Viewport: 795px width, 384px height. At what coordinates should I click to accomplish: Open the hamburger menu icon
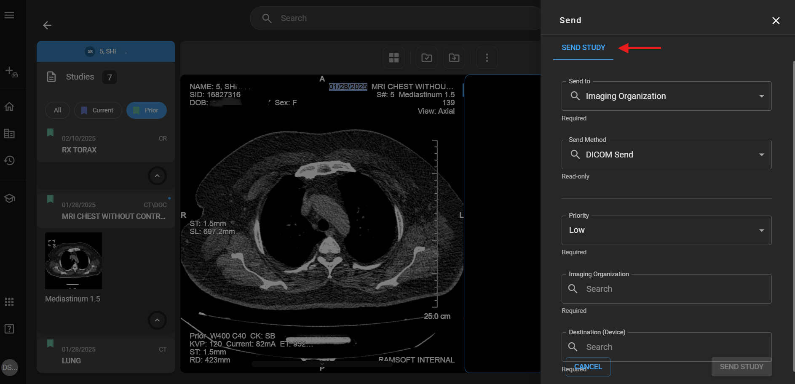(x=9, y=15)
